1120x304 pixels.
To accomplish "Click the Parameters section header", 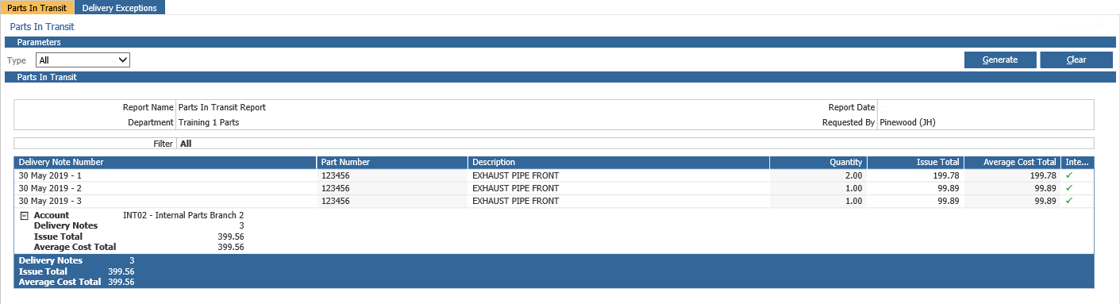I will [560, 42].
